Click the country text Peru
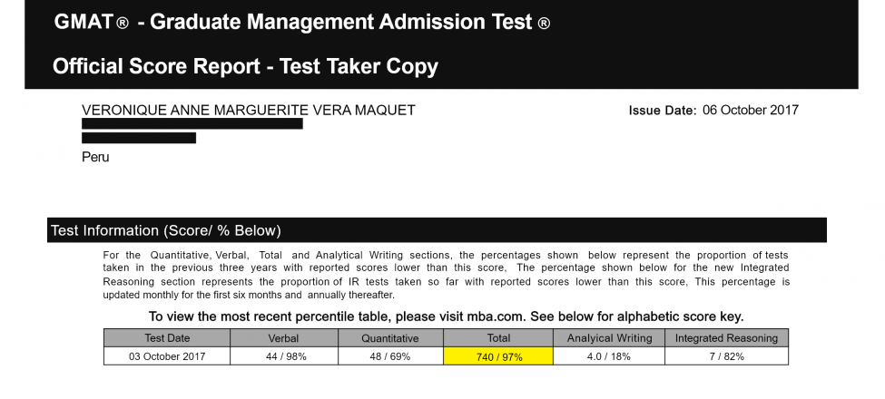Screen dimensions: 885x399 (x=95, y=157)
